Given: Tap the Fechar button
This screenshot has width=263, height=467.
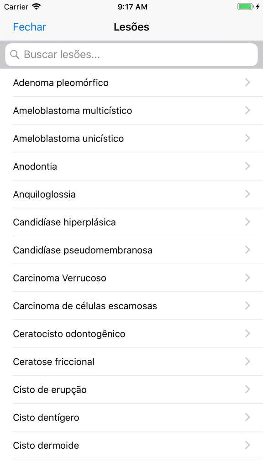Looking at the screenshot, I should click(29, 27).
